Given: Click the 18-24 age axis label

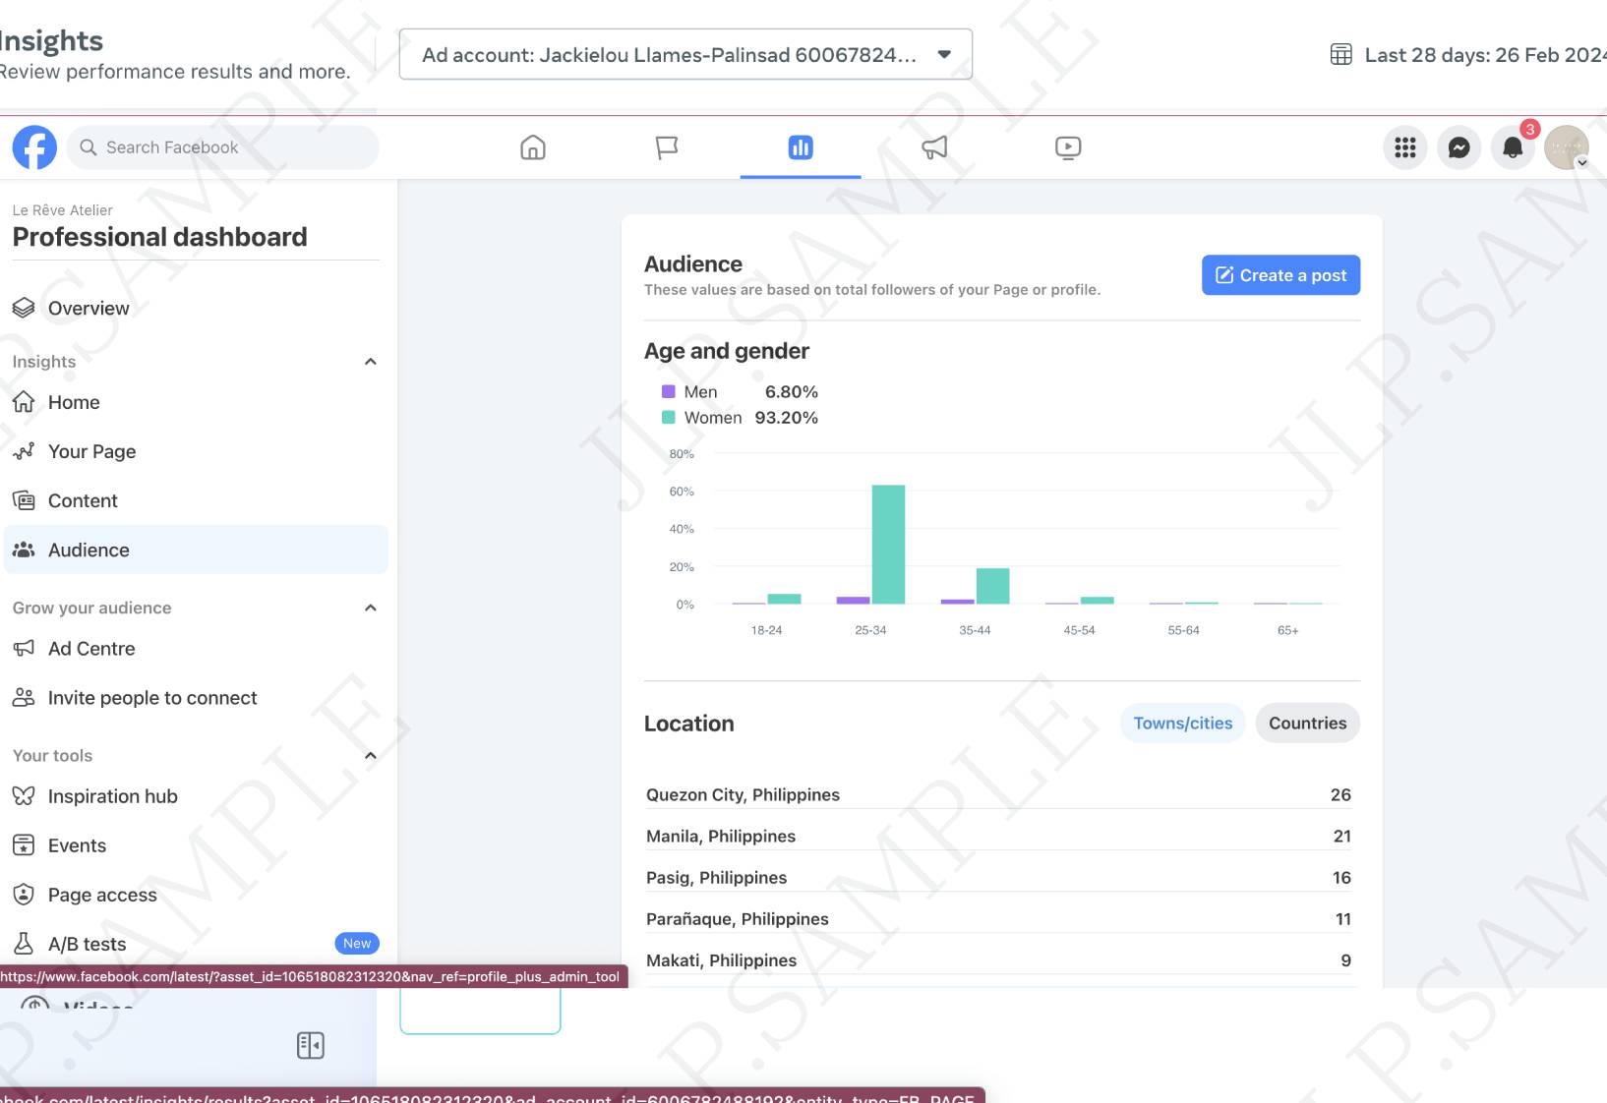Looking at the screenshot, I should point(766,630).
